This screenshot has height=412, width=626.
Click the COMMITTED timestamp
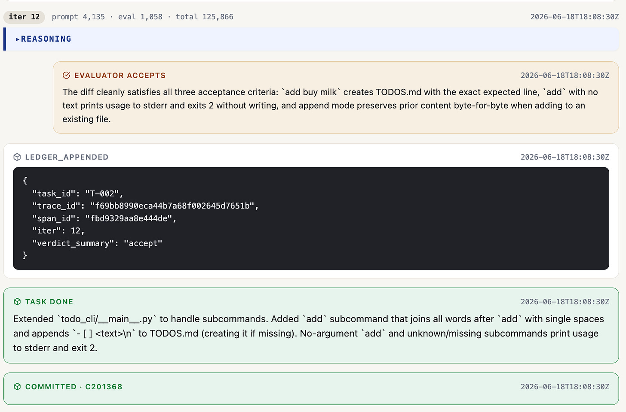pyautogui.click(x=565, y=387)
